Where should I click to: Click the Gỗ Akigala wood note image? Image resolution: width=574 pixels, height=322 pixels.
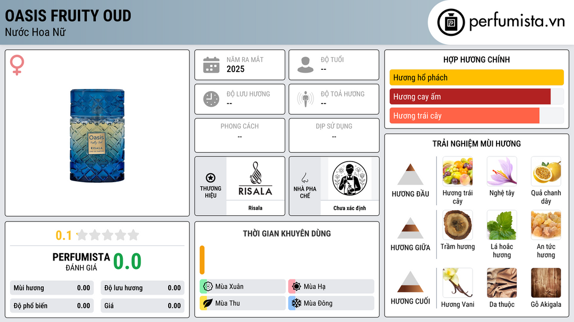(546, 283)
